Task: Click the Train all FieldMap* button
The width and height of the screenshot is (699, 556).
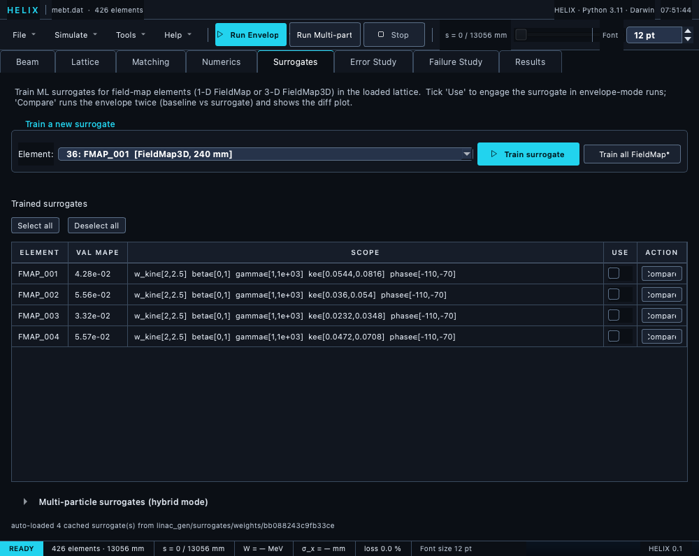Action: click(x=632, y=154)
